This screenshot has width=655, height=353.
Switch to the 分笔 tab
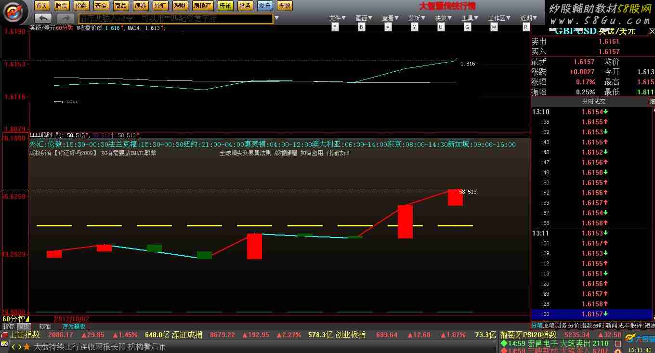pos(537,326)
